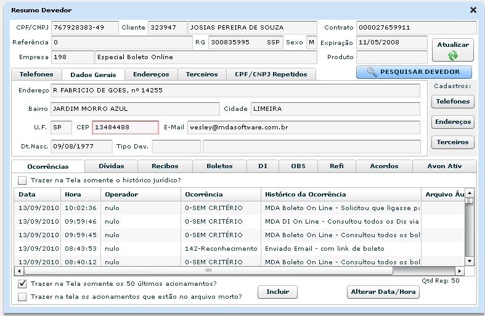Screen dimensions: 485x316
Task: Click the Incluir button
Action: point(277,291)
